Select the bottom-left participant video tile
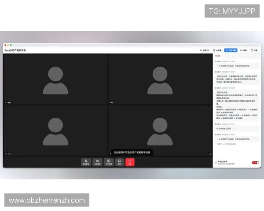The height and width of the screenshot is (211, 264). pos(55,130)
